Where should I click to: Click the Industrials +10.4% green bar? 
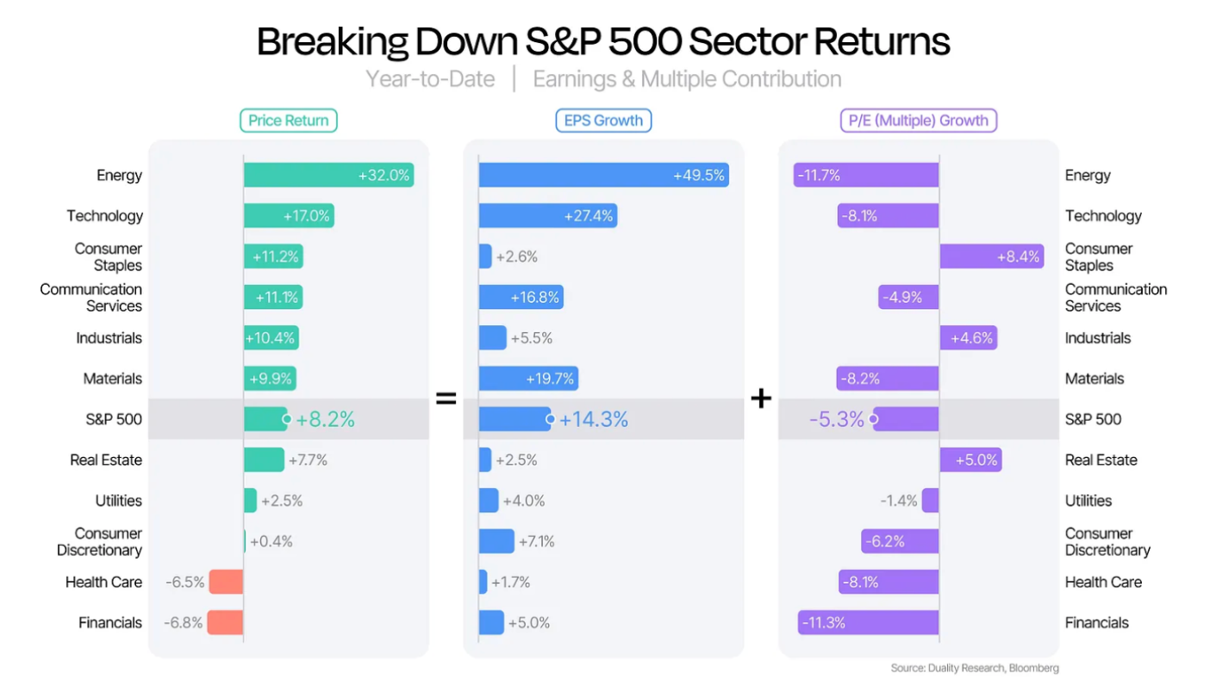pos(271,337)
